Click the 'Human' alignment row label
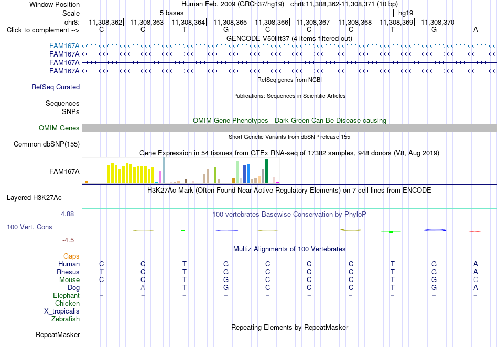 pos(69,264)
